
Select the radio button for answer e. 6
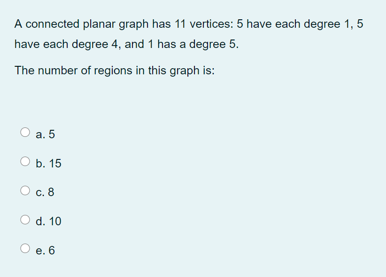pos(24,248)
